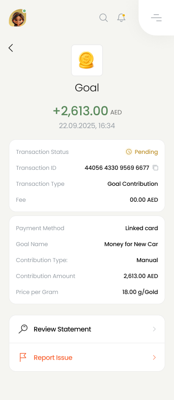Click the Report Issue flag icon
This screenshot has height=400, width=174.
23,357
